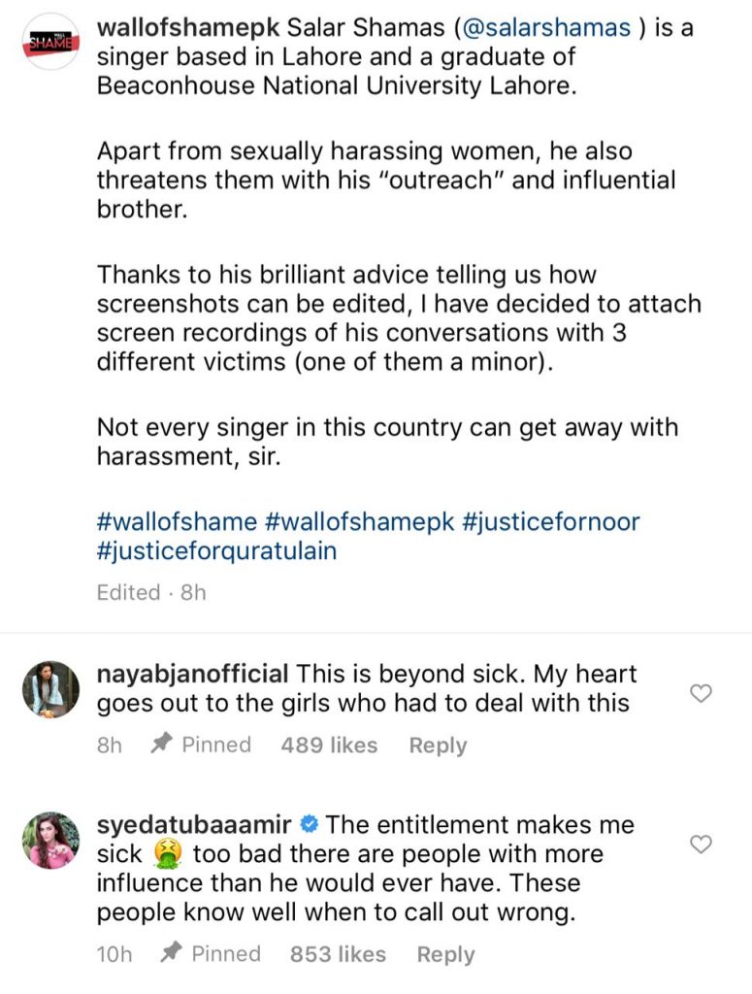Reply to nayabjanofficial's comment
752x994 pixels.
click(438, 745)
